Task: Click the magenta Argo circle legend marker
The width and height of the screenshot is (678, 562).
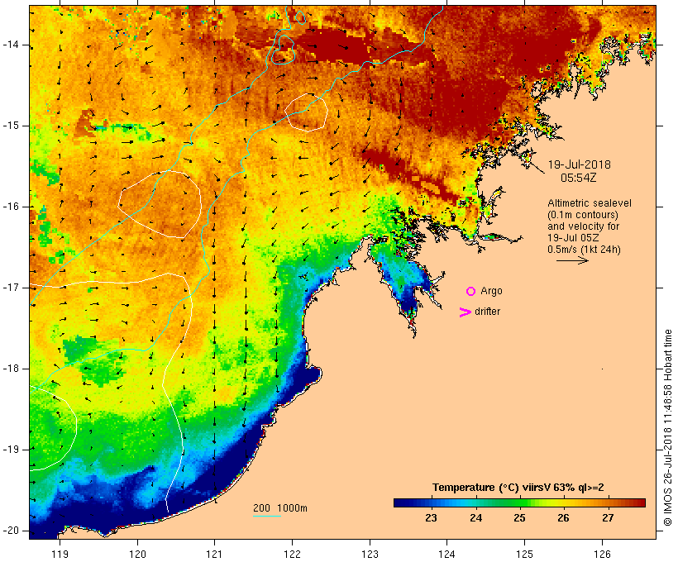Action: [x=471, y=292]
